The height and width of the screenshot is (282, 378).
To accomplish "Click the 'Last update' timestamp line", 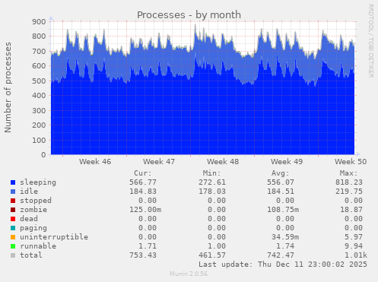I will pyautogui.click(x=283, y=265).
